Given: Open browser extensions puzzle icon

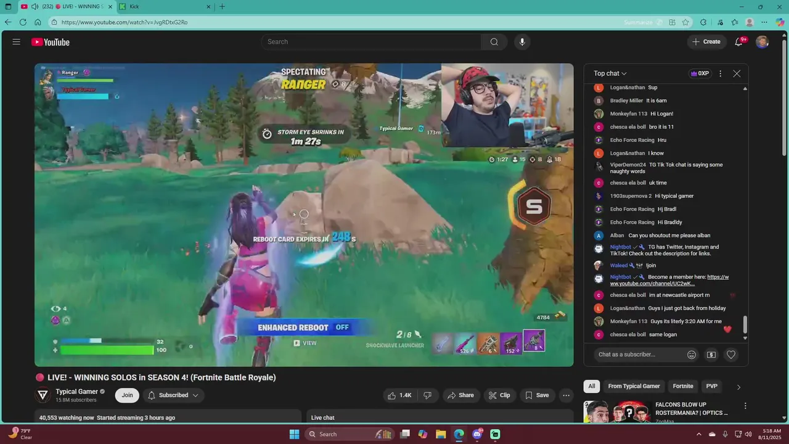Looking at the screenshot, I should (703, 22).
